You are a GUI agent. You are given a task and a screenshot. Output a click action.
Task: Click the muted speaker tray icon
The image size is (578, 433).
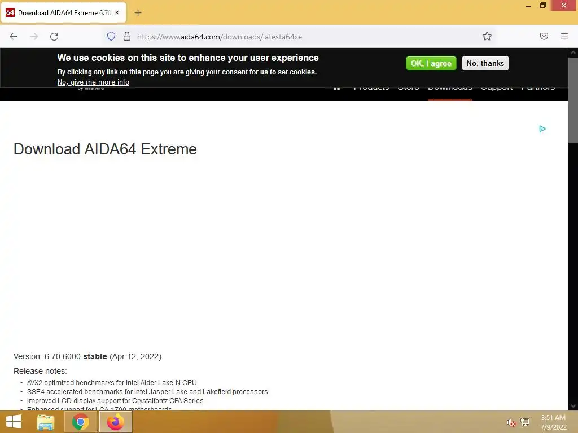click(x=510, y=422)
